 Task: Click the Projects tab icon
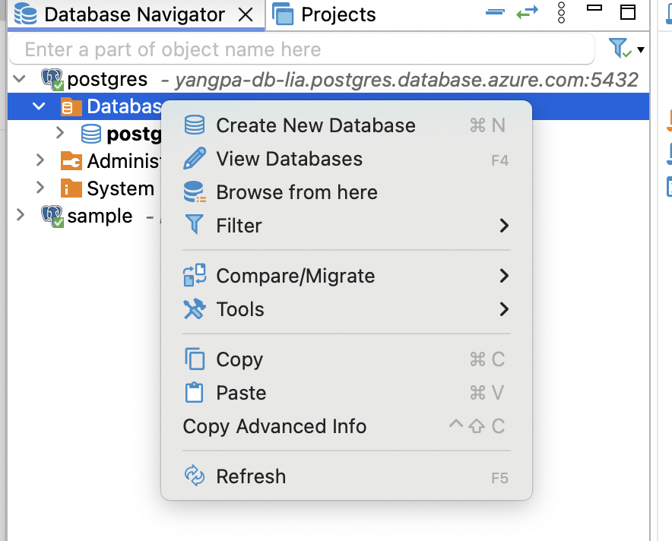[283, 14]
